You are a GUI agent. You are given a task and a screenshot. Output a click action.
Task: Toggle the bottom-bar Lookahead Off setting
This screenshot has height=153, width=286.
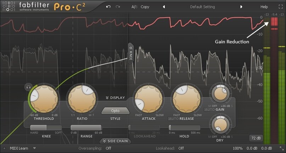pyautogui.click(x=181, y=148)
